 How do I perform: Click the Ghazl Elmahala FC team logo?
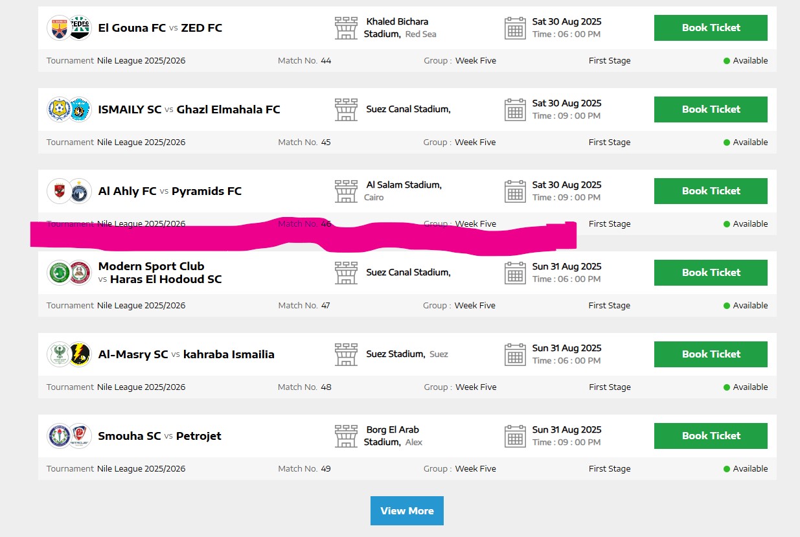point(80,109)
